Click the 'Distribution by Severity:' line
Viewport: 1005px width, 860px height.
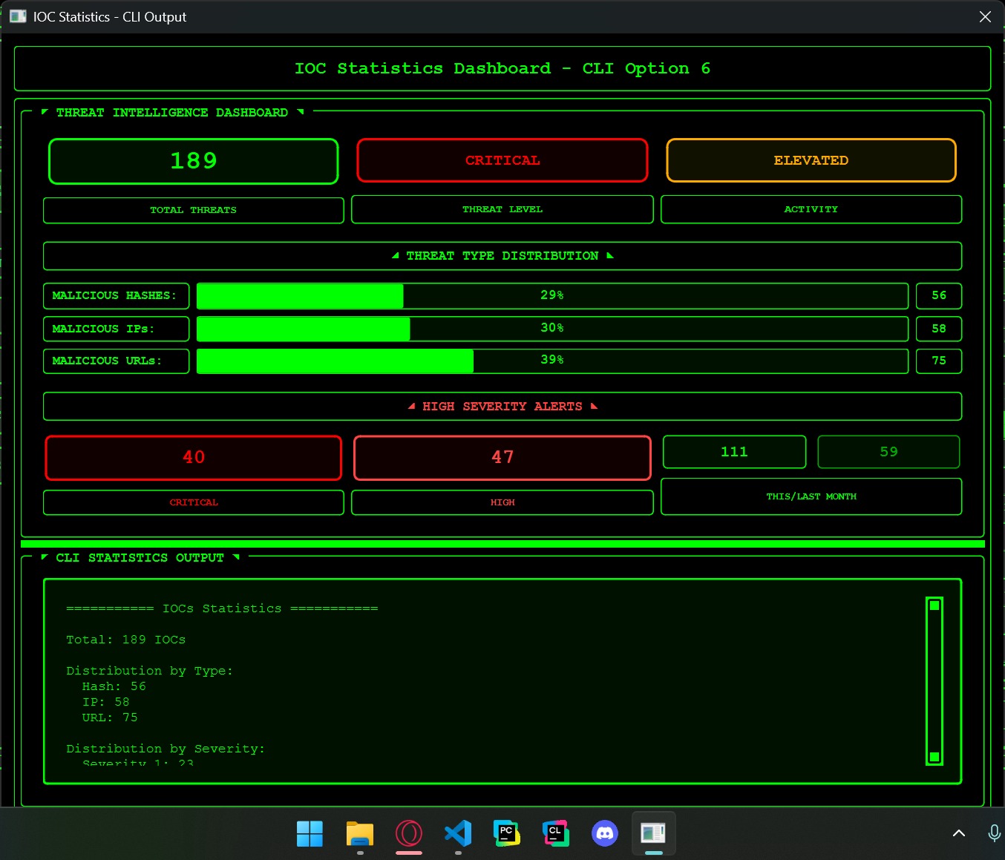pos(166,749)
